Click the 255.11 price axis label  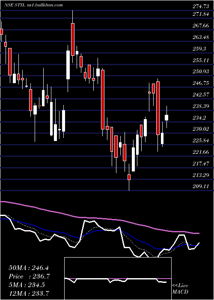[x=201, y=60]
